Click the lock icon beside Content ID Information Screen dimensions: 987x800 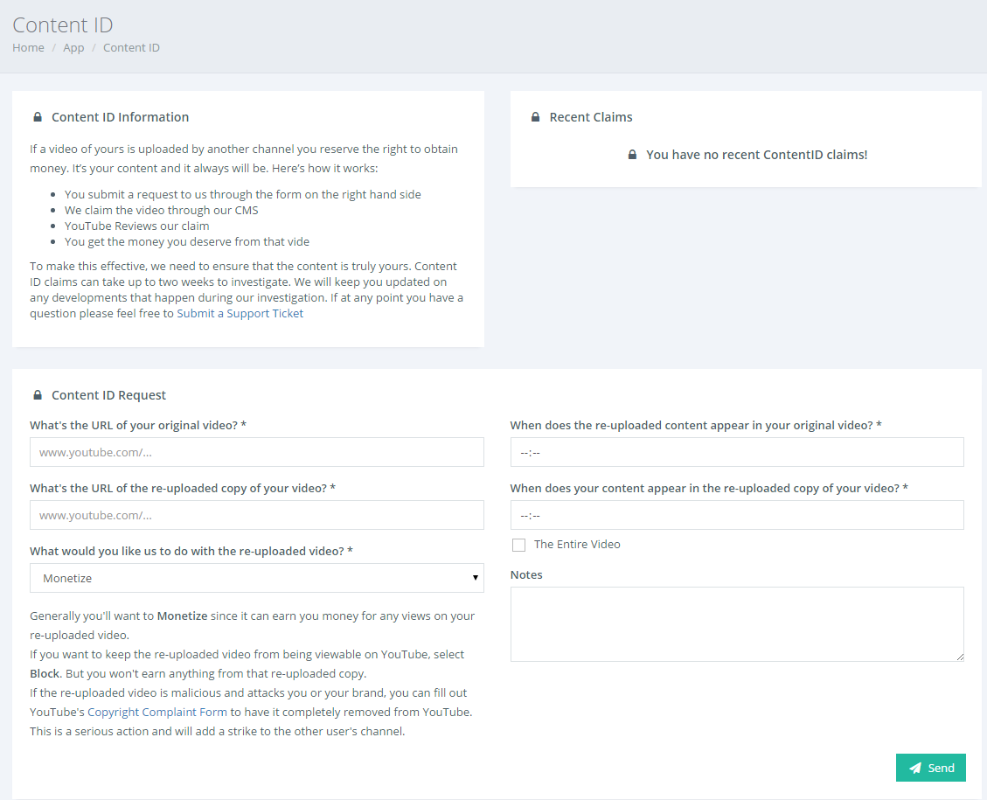tap(38, 117)
